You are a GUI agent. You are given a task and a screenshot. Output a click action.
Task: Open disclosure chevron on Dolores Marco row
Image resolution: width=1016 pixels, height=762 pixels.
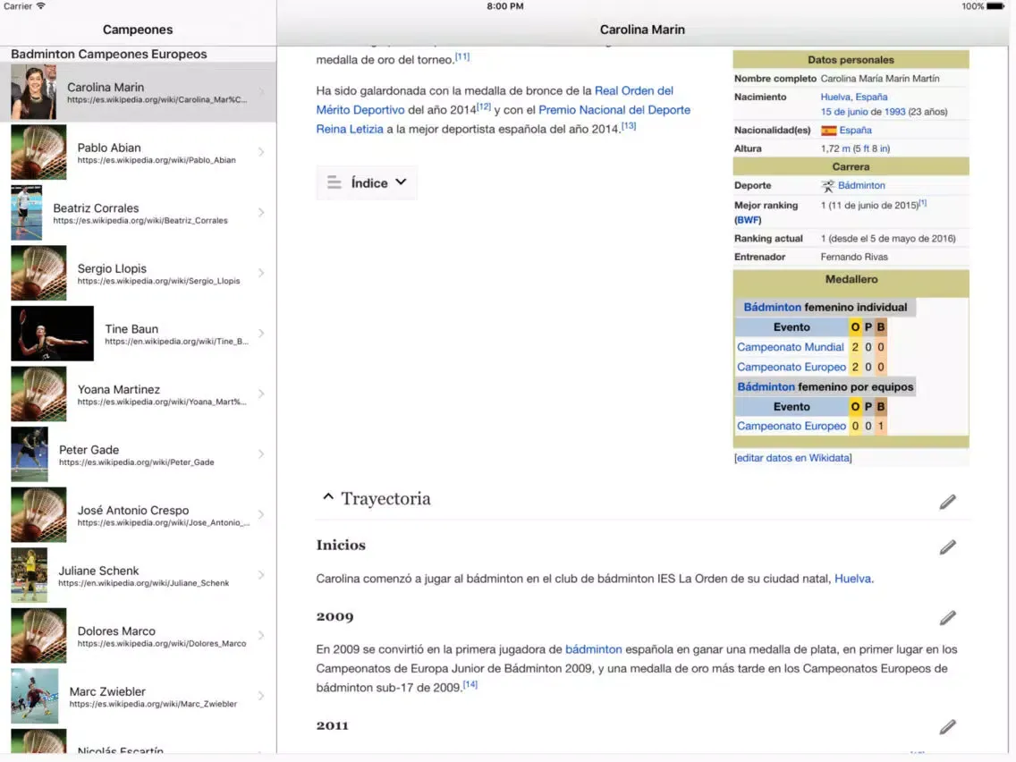[261, 635]
